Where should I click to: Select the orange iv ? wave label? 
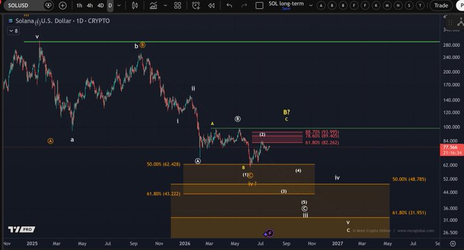[x=252, y=184]
